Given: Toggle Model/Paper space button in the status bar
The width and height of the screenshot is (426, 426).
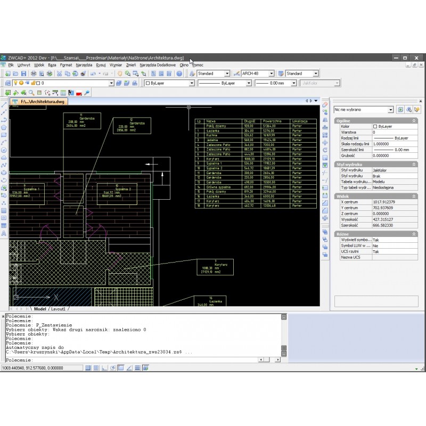Looking at the screenshot, I should [x=145, y=368].
